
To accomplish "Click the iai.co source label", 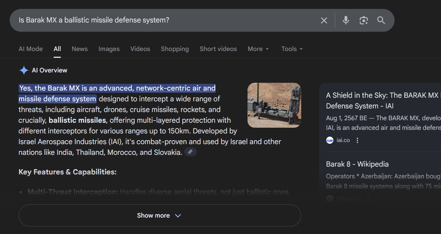I will (343, 140).
